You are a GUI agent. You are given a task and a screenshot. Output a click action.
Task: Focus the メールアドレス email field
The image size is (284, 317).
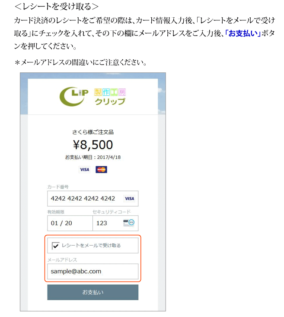(x=93, y=271)
